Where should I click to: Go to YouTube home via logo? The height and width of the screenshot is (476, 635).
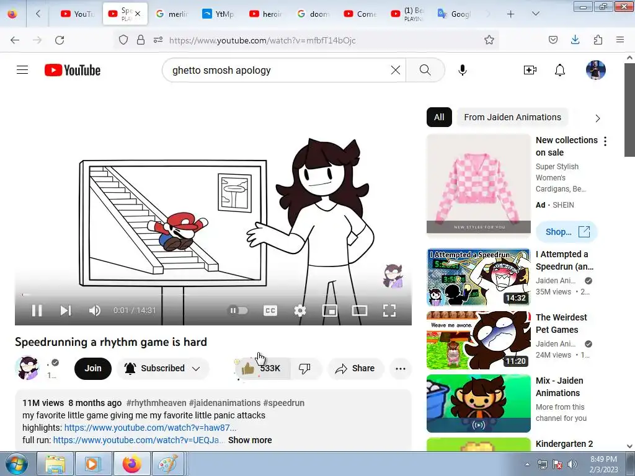[x=73, y=70]
